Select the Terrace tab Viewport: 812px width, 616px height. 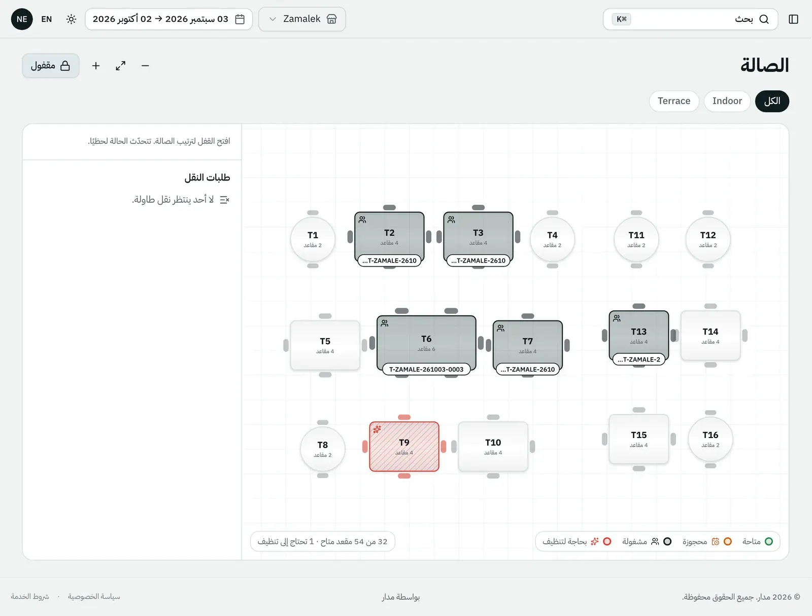(x=674, y=101)
